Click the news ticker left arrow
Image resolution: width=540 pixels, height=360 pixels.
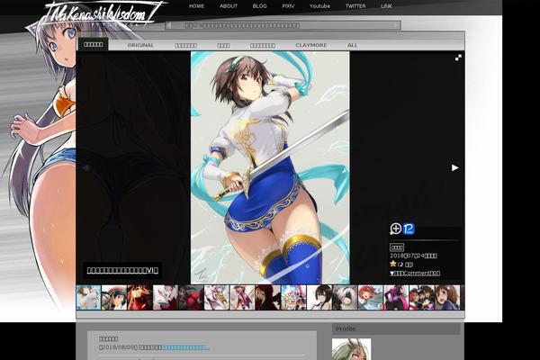pyautogui.click(x=169, y=25)
